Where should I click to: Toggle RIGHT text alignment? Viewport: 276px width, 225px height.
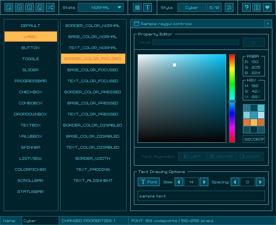pyautogui.click(x=250, y=156)
